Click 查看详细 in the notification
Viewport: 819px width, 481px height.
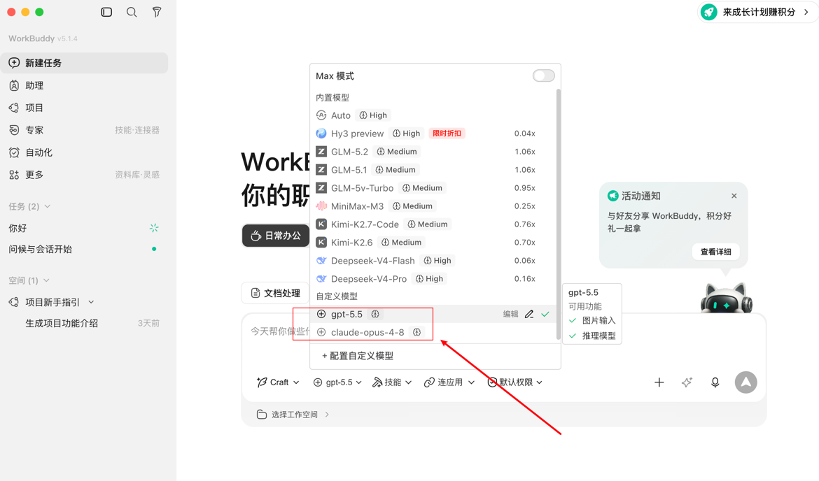click(715, 252)
